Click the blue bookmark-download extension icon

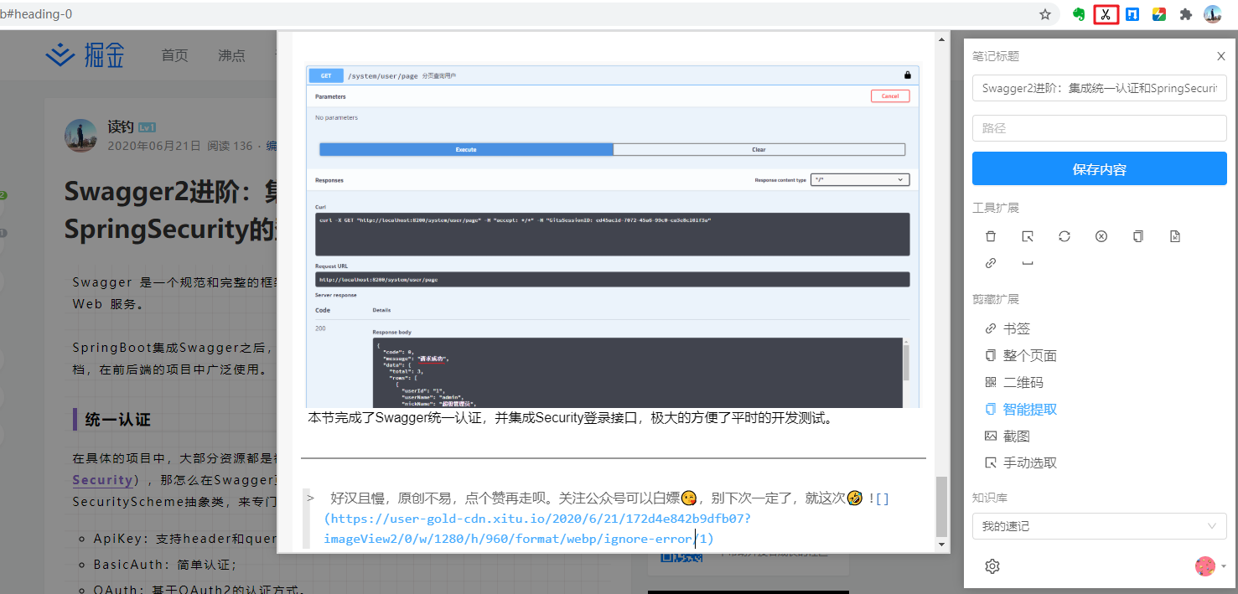coord(1132,14)
